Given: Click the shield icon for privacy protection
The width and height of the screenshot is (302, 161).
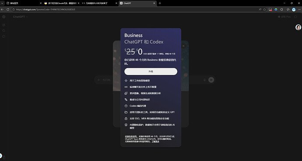Looking at the screenshot, I should (x=126, y=125).
